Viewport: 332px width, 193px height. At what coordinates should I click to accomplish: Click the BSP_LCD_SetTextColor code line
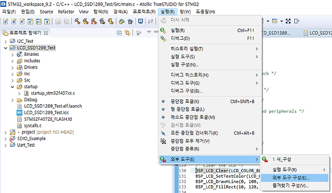pos(228,176)
